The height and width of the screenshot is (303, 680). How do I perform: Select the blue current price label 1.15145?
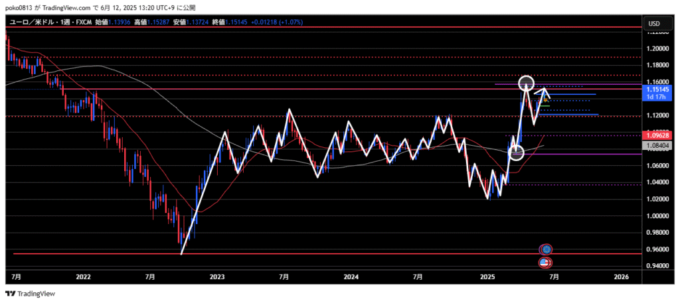tap(656, 89)
